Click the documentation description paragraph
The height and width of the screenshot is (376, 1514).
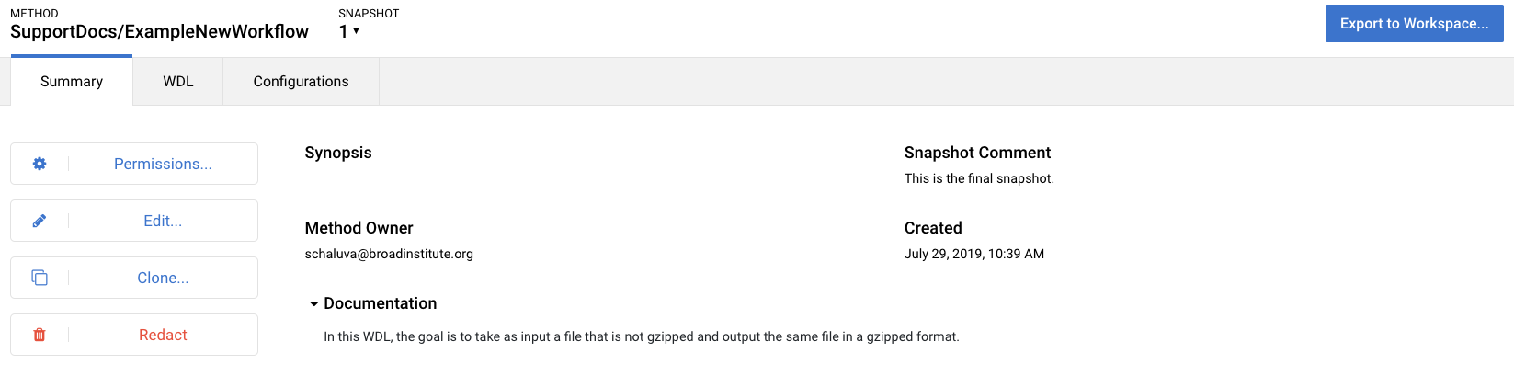(642, 336)
